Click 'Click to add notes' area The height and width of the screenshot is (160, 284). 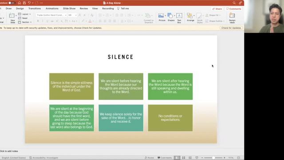point(9,151)
